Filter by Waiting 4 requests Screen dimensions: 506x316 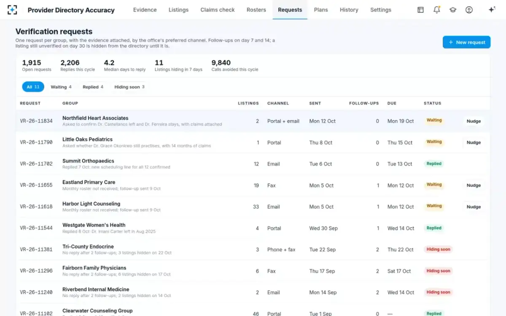pyautogui.click(x=61, y=87)
